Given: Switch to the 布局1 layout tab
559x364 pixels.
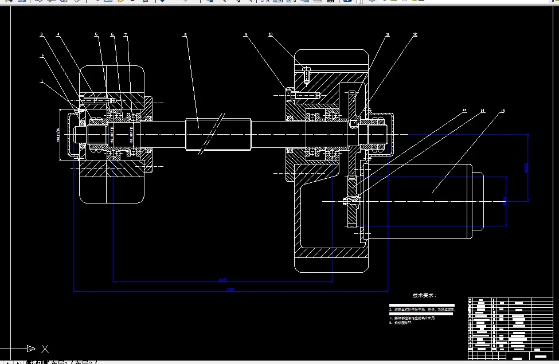Looking at the screenshot, I should 59,362.
